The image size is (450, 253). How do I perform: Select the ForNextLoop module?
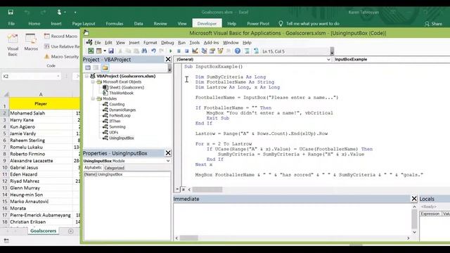coord(120,115)
